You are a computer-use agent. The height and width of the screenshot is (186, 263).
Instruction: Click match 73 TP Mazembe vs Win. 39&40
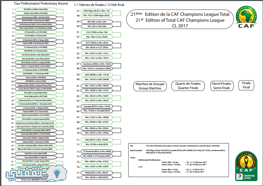point(97,151)
